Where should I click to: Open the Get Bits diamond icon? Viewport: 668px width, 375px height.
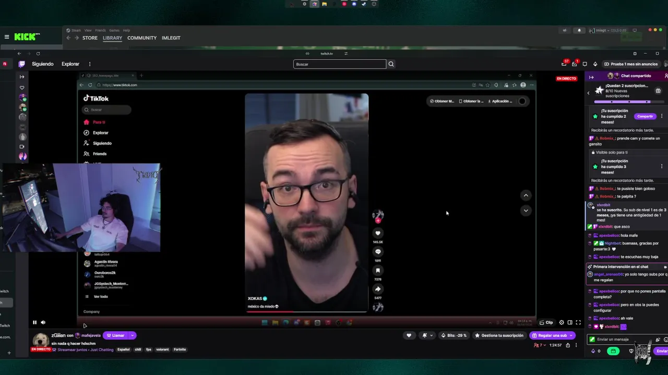tap(595, 64)
